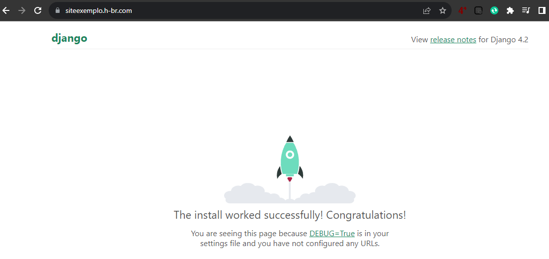Reload the current page

37,10
